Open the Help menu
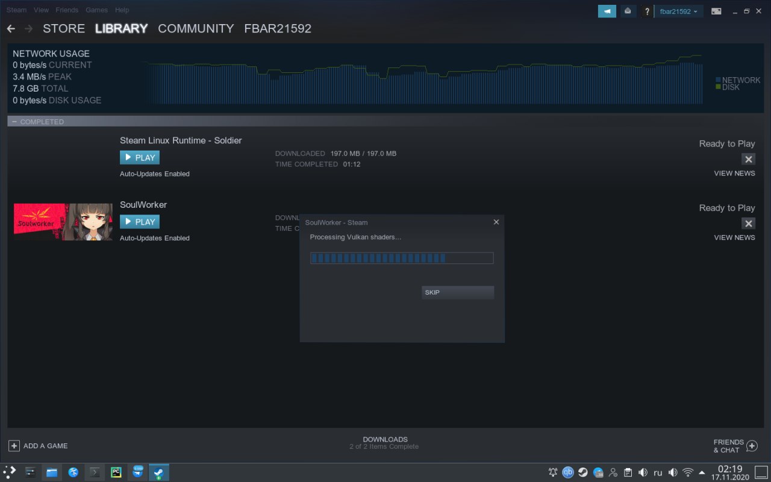The width and height of the screenshot is (771, 482). (122, 10)
